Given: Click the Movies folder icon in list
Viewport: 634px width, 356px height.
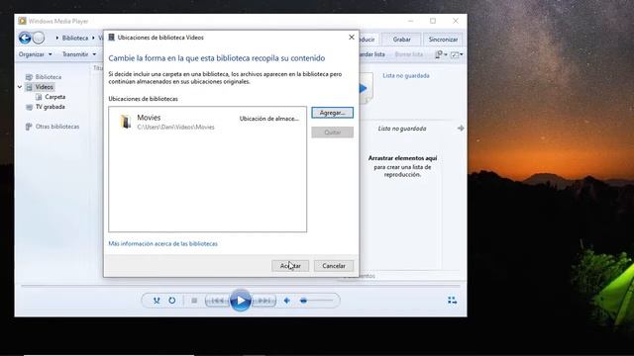Looking at the screenshot, I should (x=126, y=122).
